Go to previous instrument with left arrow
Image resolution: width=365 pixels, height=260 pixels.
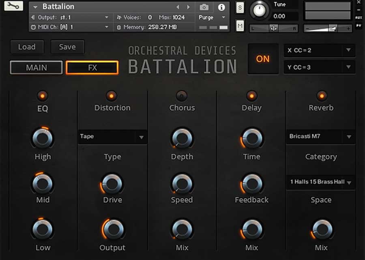click(x=178, y=7)
